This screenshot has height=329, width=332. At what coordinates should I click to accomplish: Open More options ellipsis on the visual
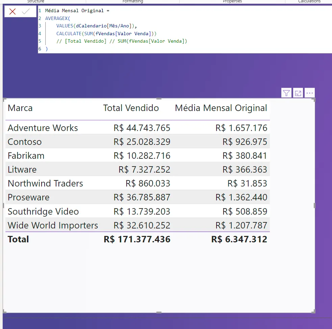(309, 93)
